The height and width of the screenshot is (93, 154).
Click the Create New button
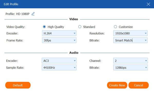(117, 85)
